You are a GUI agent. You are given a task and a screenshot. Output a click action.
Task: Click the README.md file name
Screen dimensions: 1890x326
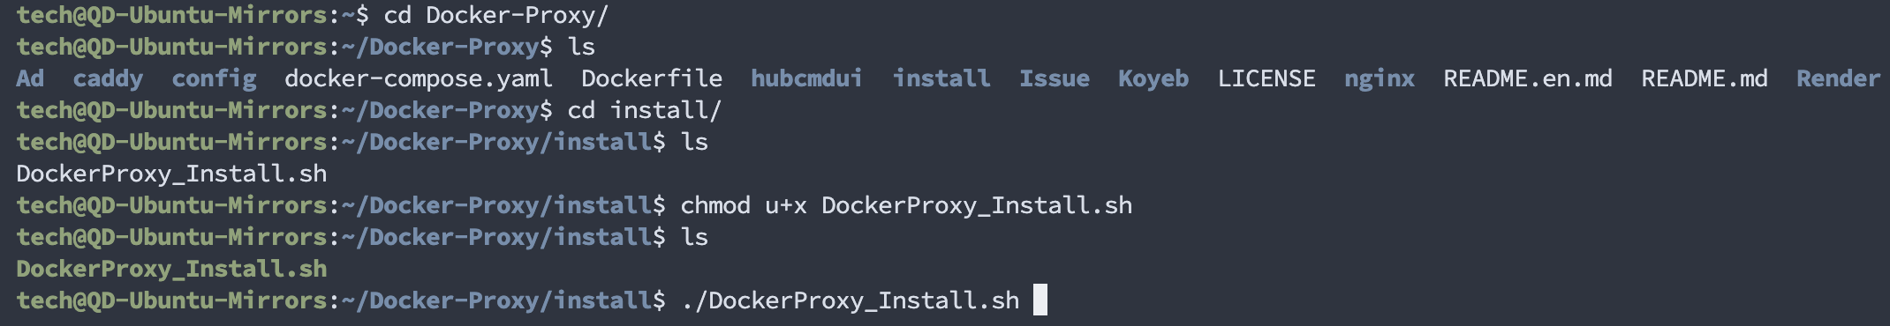[1705, 78]
